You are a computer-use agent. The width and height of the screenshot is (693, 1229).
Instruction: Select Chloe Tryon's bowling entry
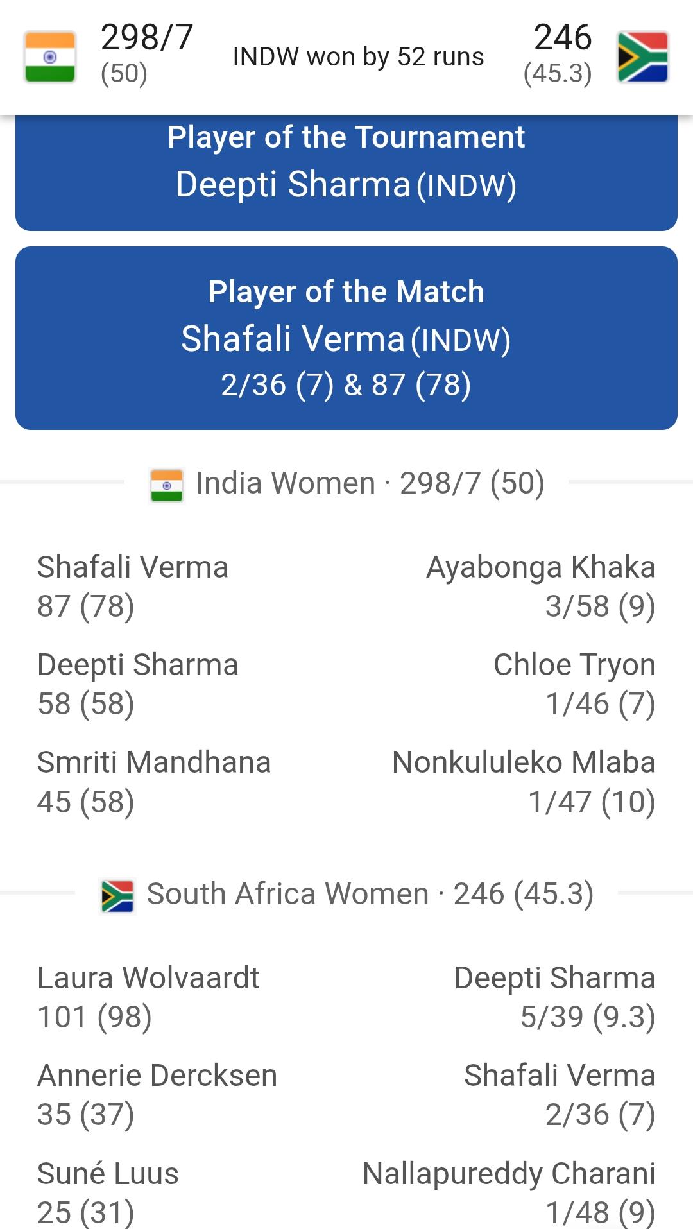574,683
